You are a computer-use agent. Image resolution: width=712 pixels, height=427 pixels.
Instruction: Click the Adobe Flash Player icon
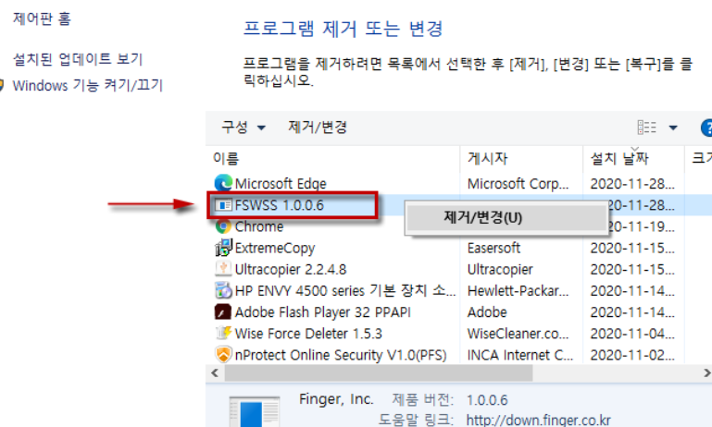click(223, 311)
